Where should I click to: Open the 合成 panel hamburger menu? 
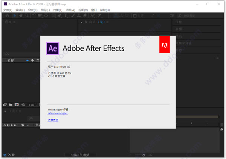coord(107,22)
